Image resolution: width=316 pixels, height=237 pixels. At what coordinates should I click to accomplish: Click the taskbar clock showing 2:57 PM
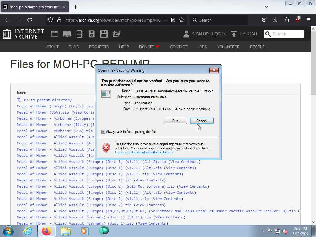[x=300, y=231]
